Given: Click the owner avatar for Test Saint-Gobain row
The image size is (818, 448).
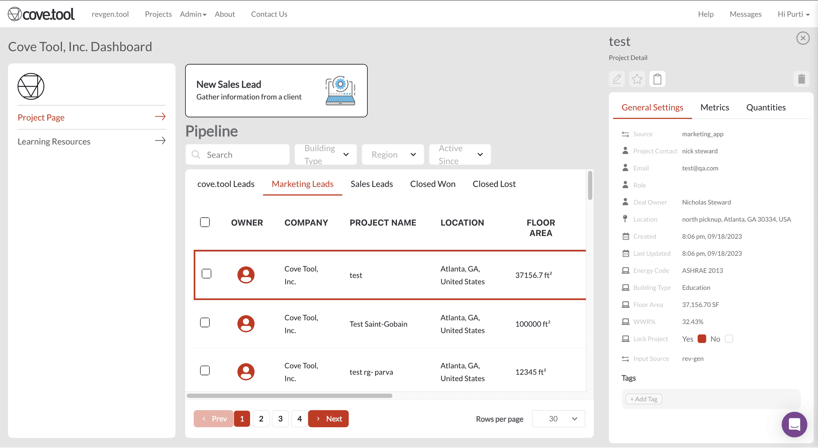Looking at the screenshot, I should click(x=246, y=323).
